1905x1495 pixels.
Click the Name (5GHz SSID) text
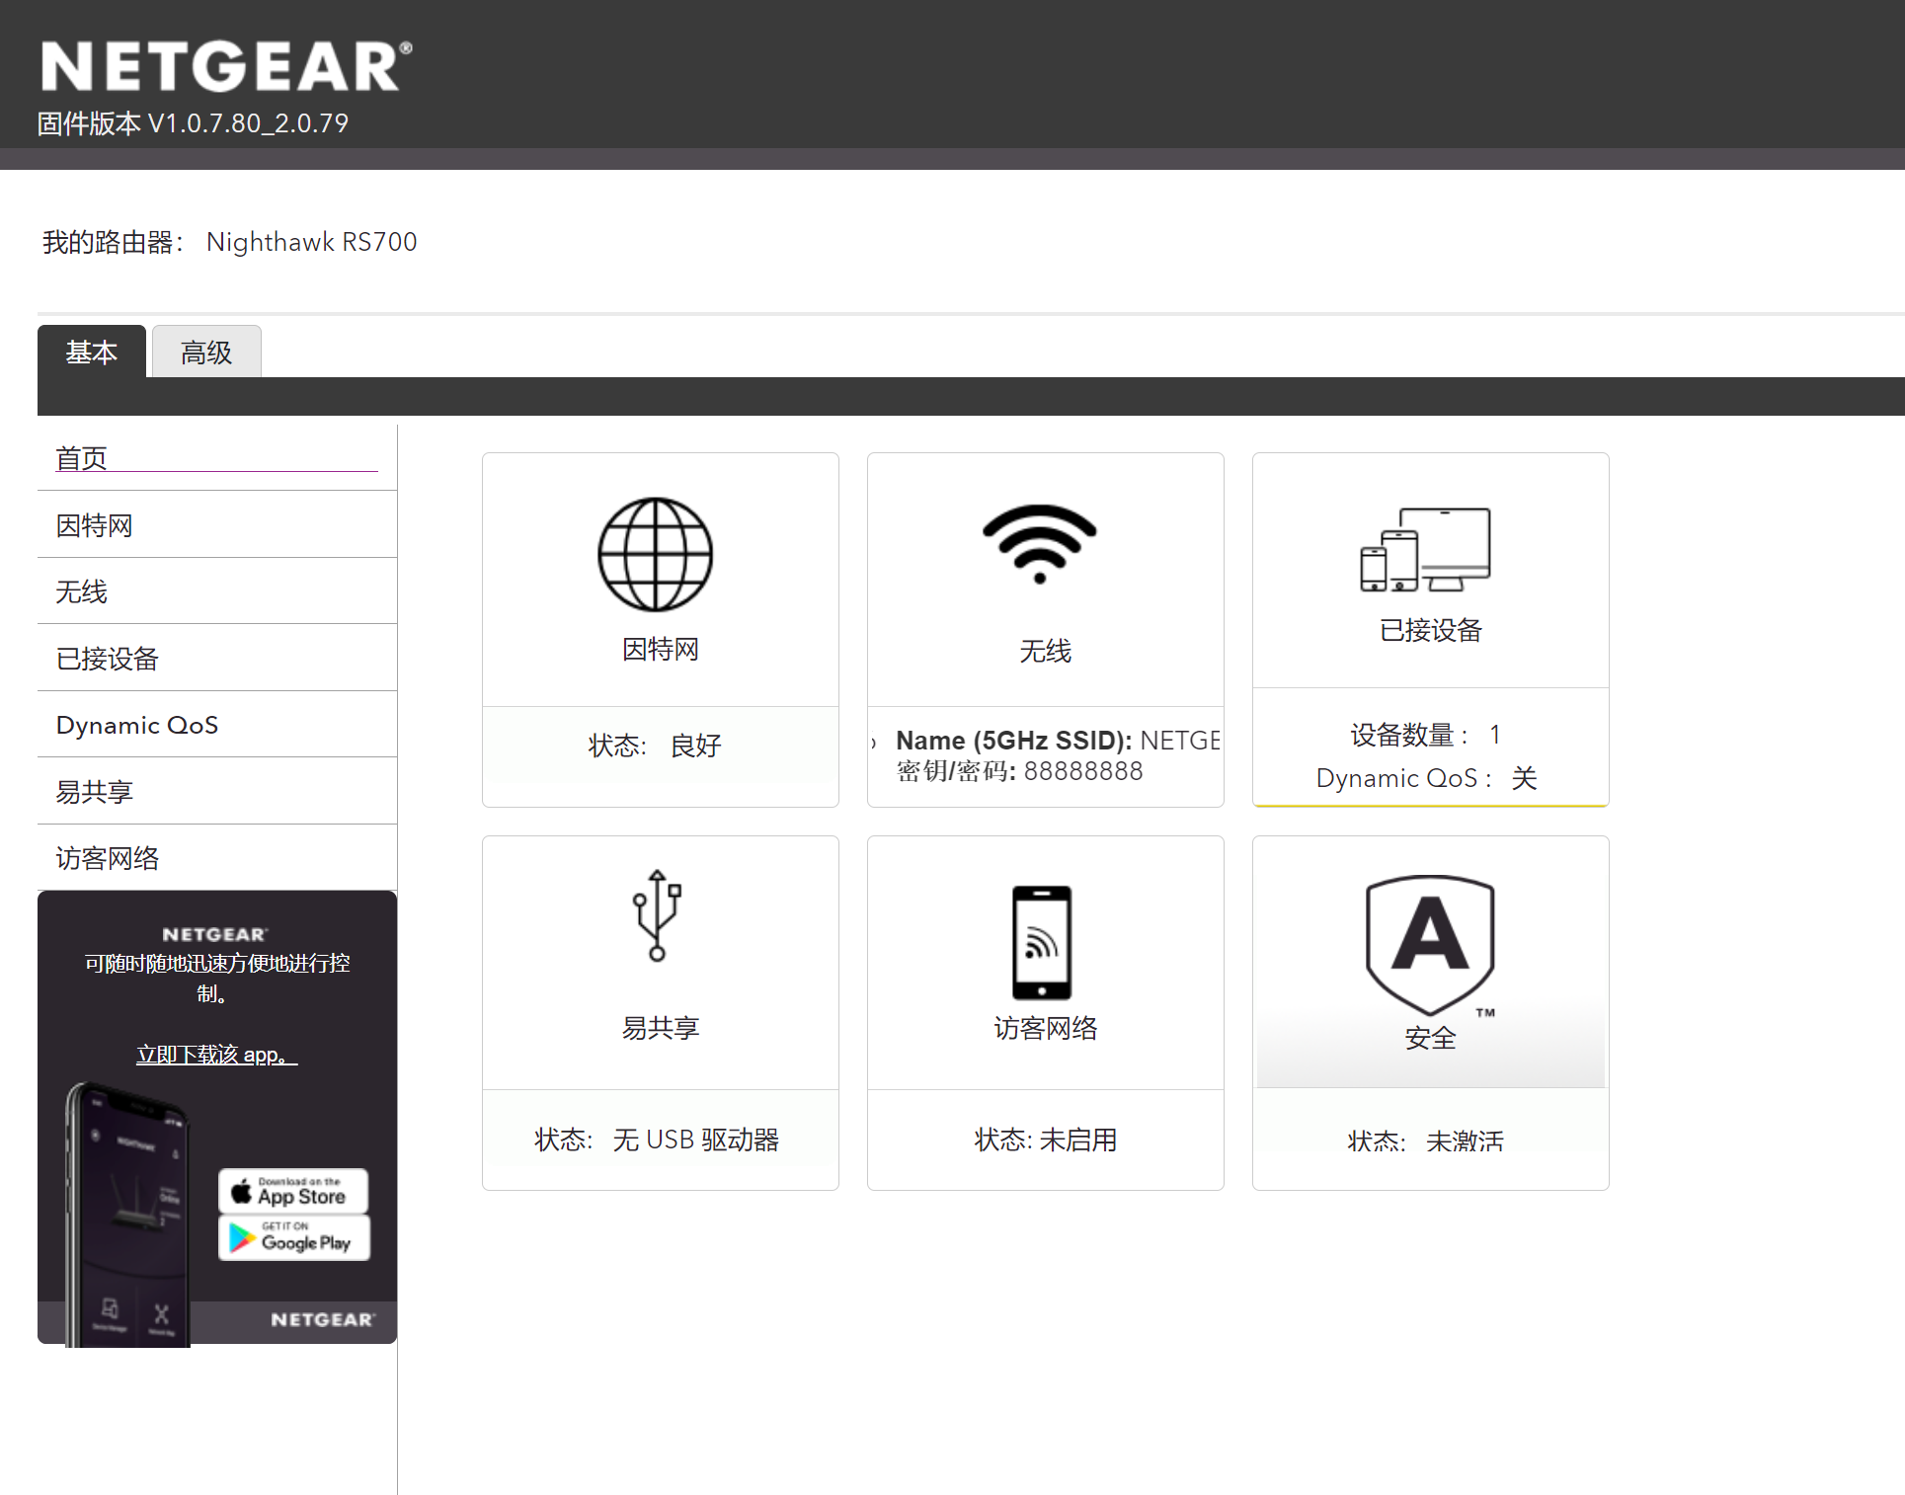tap(1058, 741)
